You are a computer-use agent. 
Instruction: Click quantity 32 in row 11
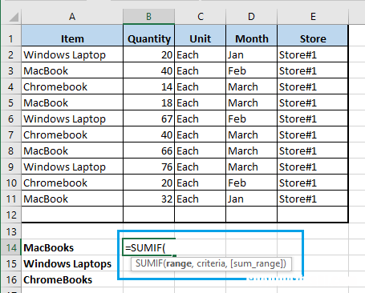[148, 199]
